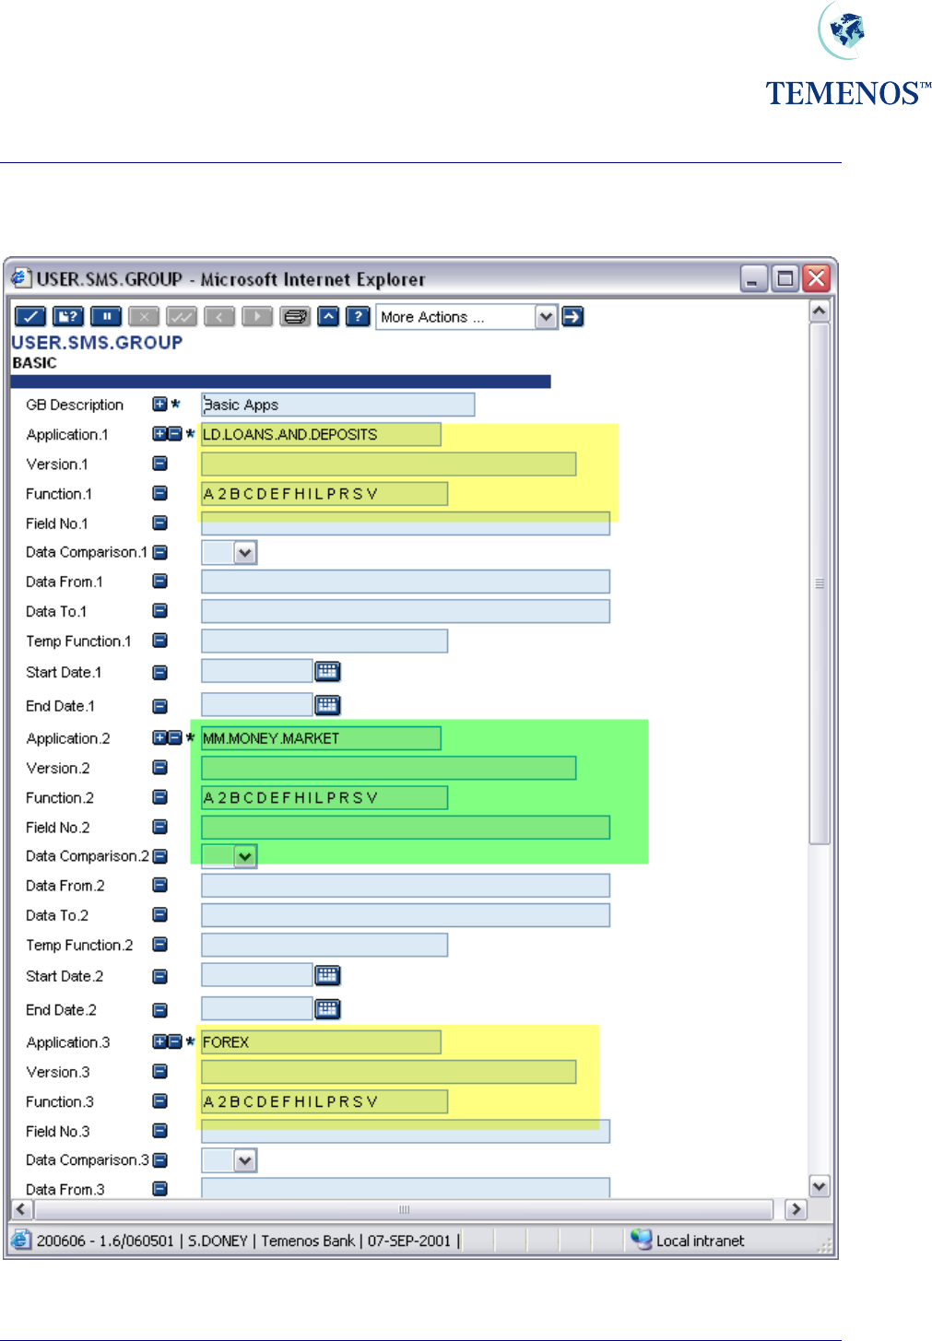
Task: Edit the GB Description field 'Basic Apps'
Action: click(337, 405)
